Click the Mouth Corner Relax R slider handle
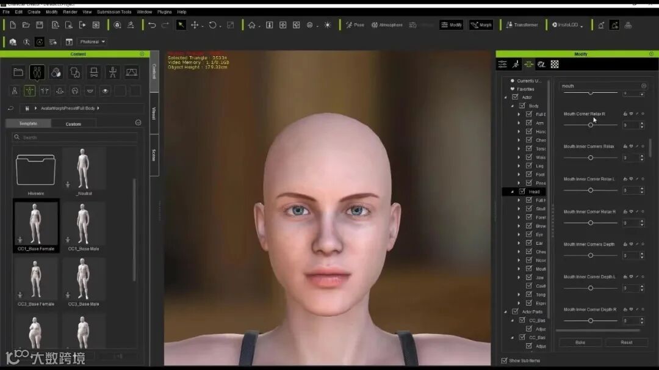This screenshot has height=370, width=659. pos(591,125)
